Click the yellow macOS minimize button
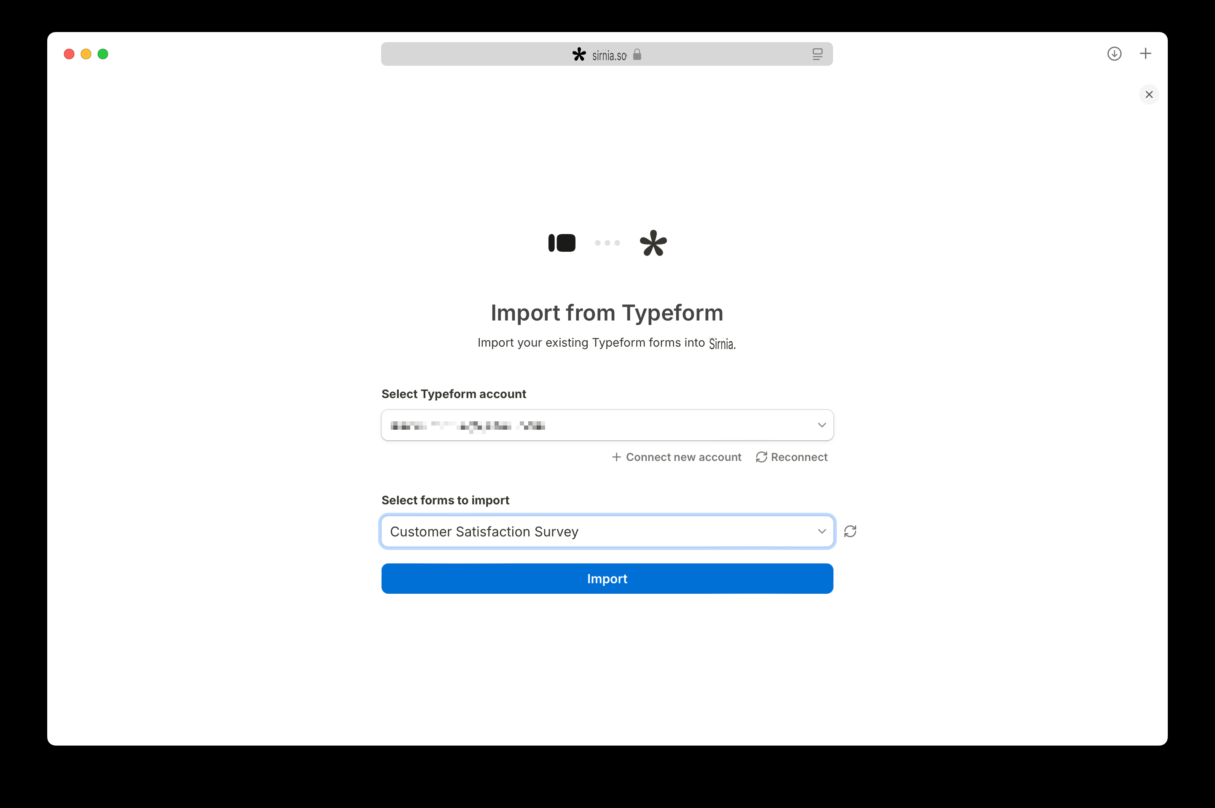The image size is (1215, 808). tap(86, 54)
